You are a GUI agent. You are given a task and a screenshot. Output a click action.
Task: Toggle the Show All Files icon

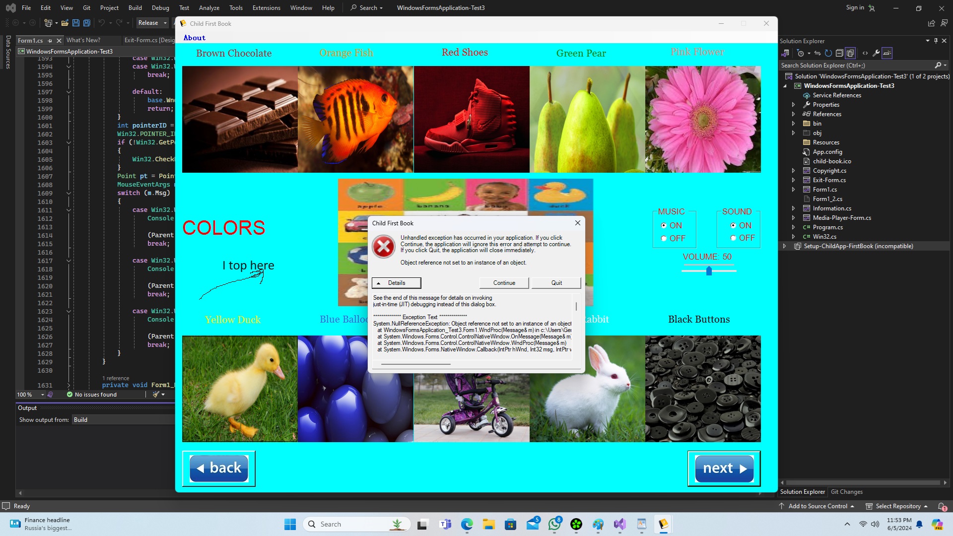tap(850, 53)
